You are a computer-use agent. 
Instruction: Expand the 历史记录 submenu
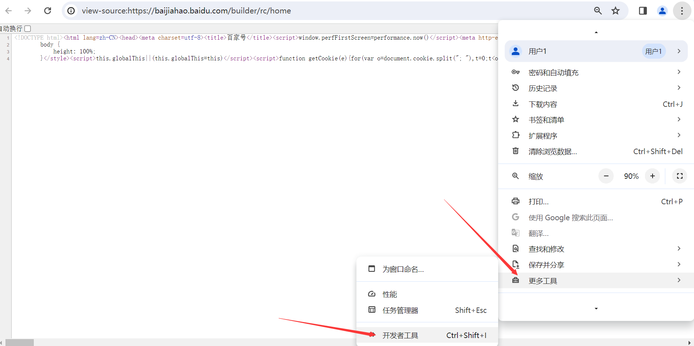pyautogui.click(x=596, y=88)
